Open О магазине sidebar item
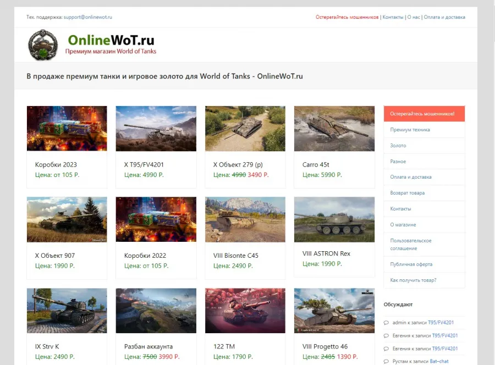The height and width of the screenshot is (365, 495). [x=424, y=225]
